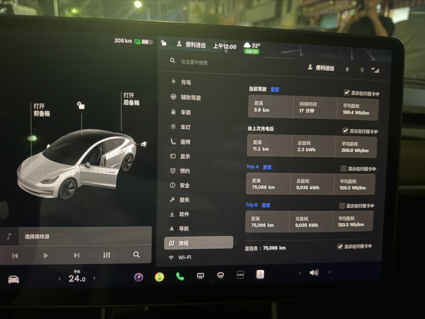Screen dimensions: 425x319
Task: Open the green phone app
Action: click(180, 276)
